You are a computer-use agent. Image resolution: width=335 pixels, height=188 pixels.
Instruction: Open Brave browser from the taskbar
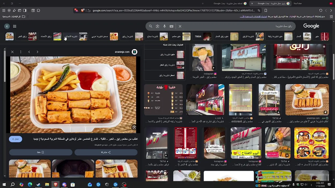tap(55, 185)
